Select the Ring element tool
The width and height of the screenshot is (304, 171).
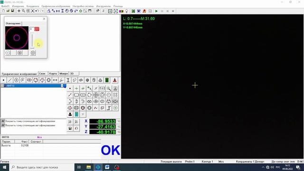coord(48,80)
